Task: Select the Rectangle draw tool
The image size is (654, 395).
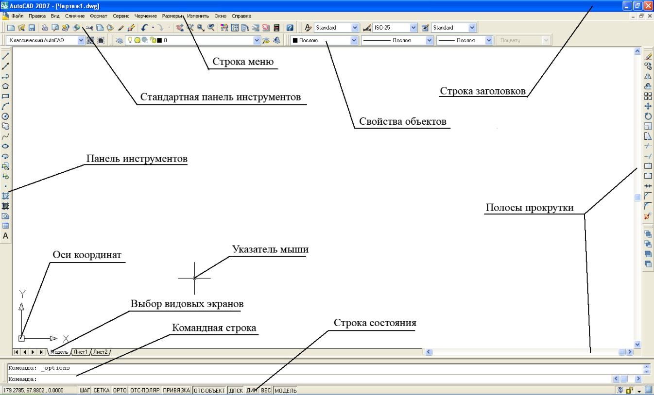Action: 6,96
